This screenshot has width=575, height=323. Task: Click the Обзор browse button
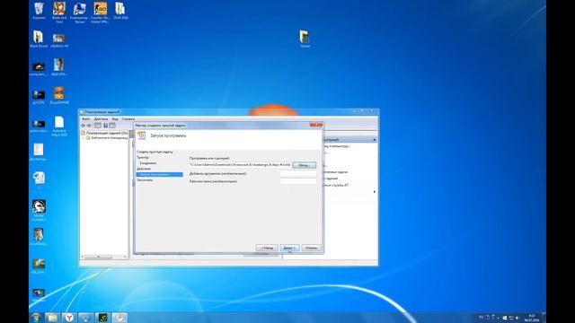point(304,165)
